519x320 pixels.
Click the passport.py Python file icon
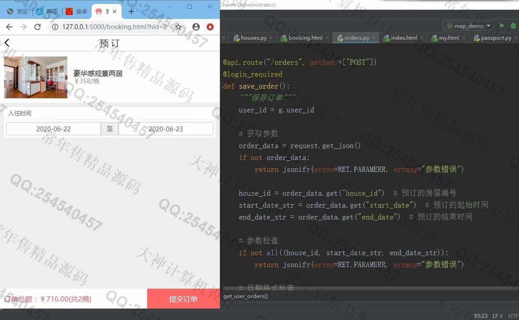pos(477,38)
